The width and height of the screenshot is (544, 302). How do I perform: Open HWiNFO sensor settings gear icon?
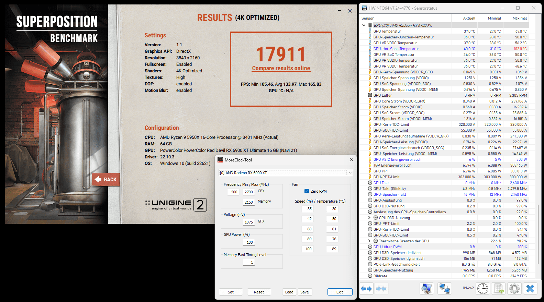(514, 289)
